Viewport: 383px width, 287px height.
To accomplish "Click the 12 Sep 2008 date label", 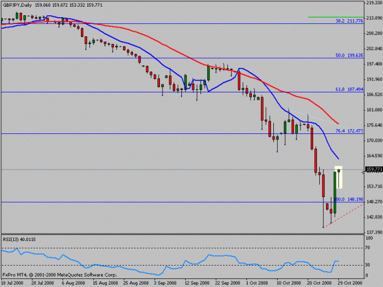I will coord(197,283).
